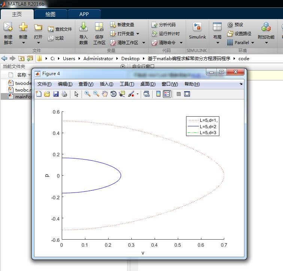Click Print Figure icon
The height and width of the screenshot is (271, 283).
[x=64, y=94]
